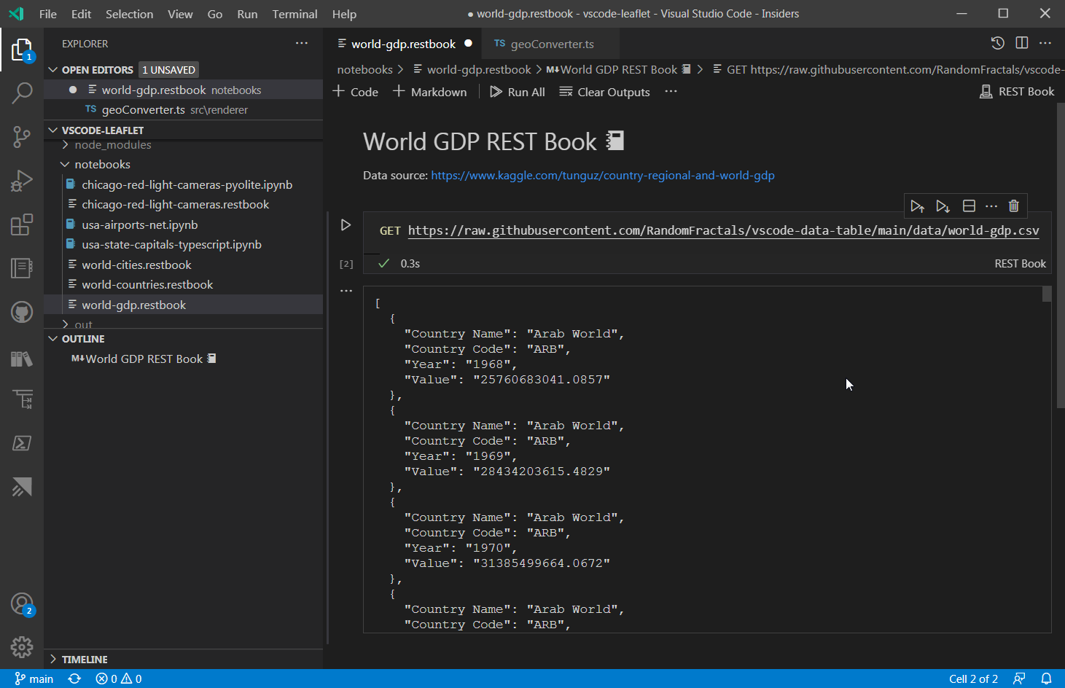Viewport: 1065px width, 688px height.
Task: Click Explorer views and more actions ellipsis
Action: 302,44
